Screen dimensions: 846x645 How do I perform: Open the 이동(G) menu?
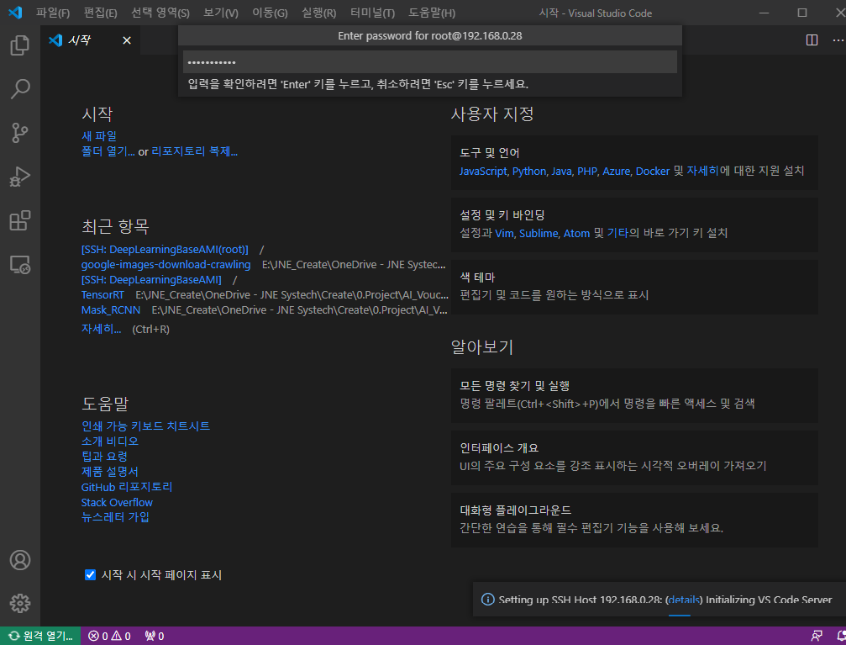click(x=270, y=13)
